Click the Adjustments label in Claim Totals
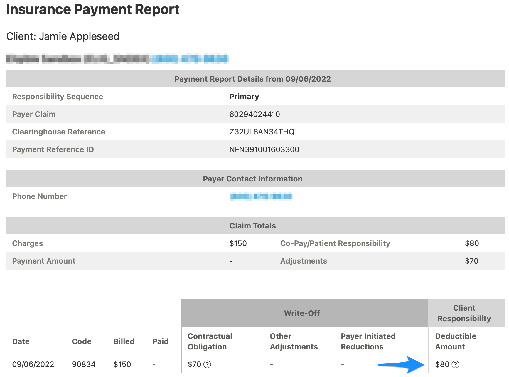 pos(304,261)
